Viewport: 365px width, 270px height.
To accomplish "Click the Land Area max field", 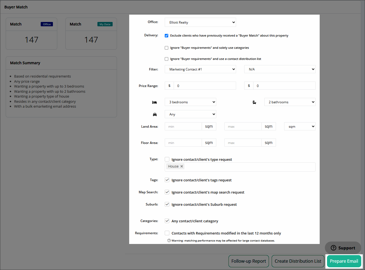I will [x=243, y=126].
